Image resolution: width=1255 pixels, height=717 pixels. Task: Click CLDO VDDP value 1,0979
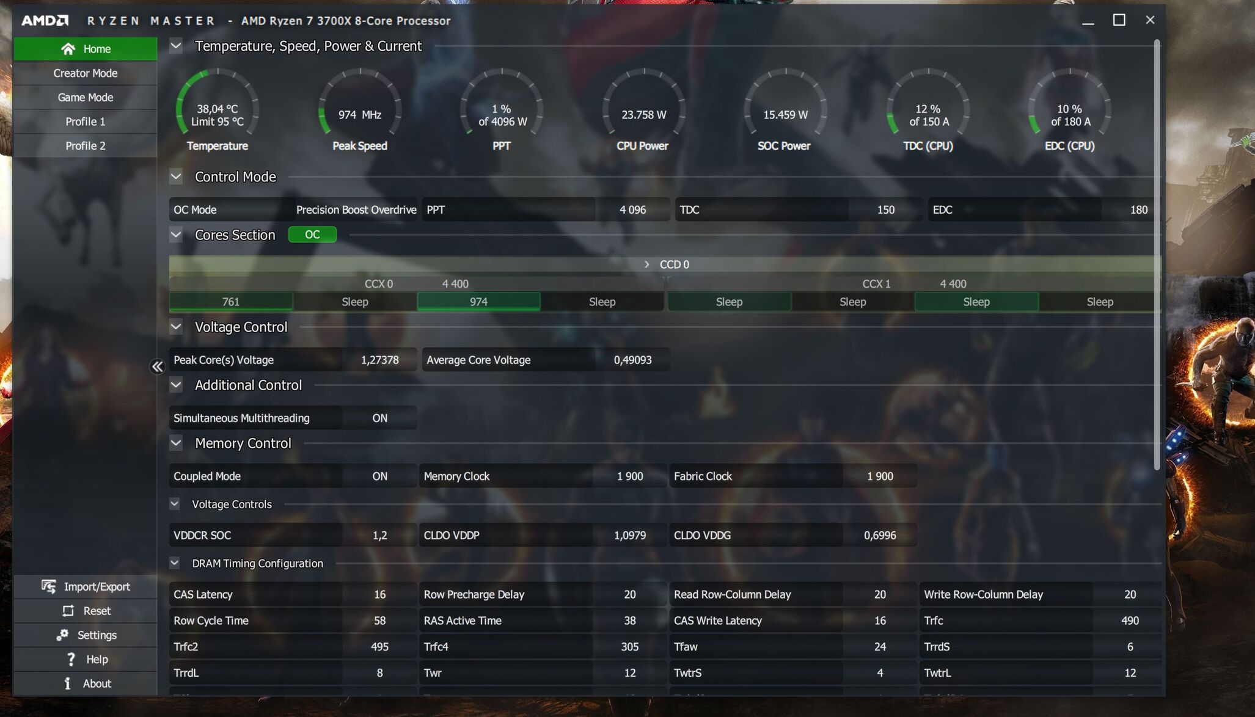pos(629,535)
